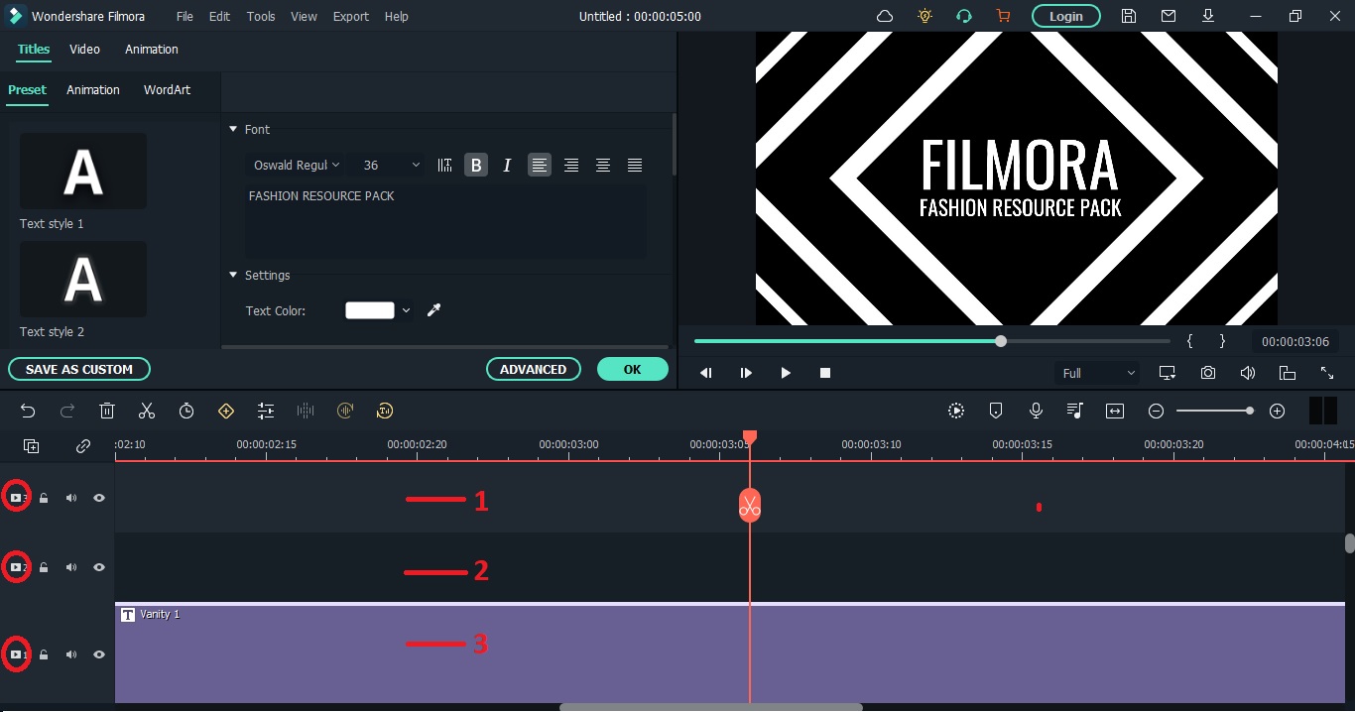Viewport: 1355px width, 712px height.
Task: Record a voiceover with the microphone icon
Action: tap(1036, 411)
